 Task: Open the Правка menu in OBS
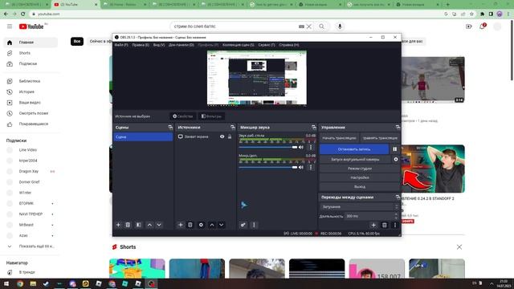click(141, 45)
